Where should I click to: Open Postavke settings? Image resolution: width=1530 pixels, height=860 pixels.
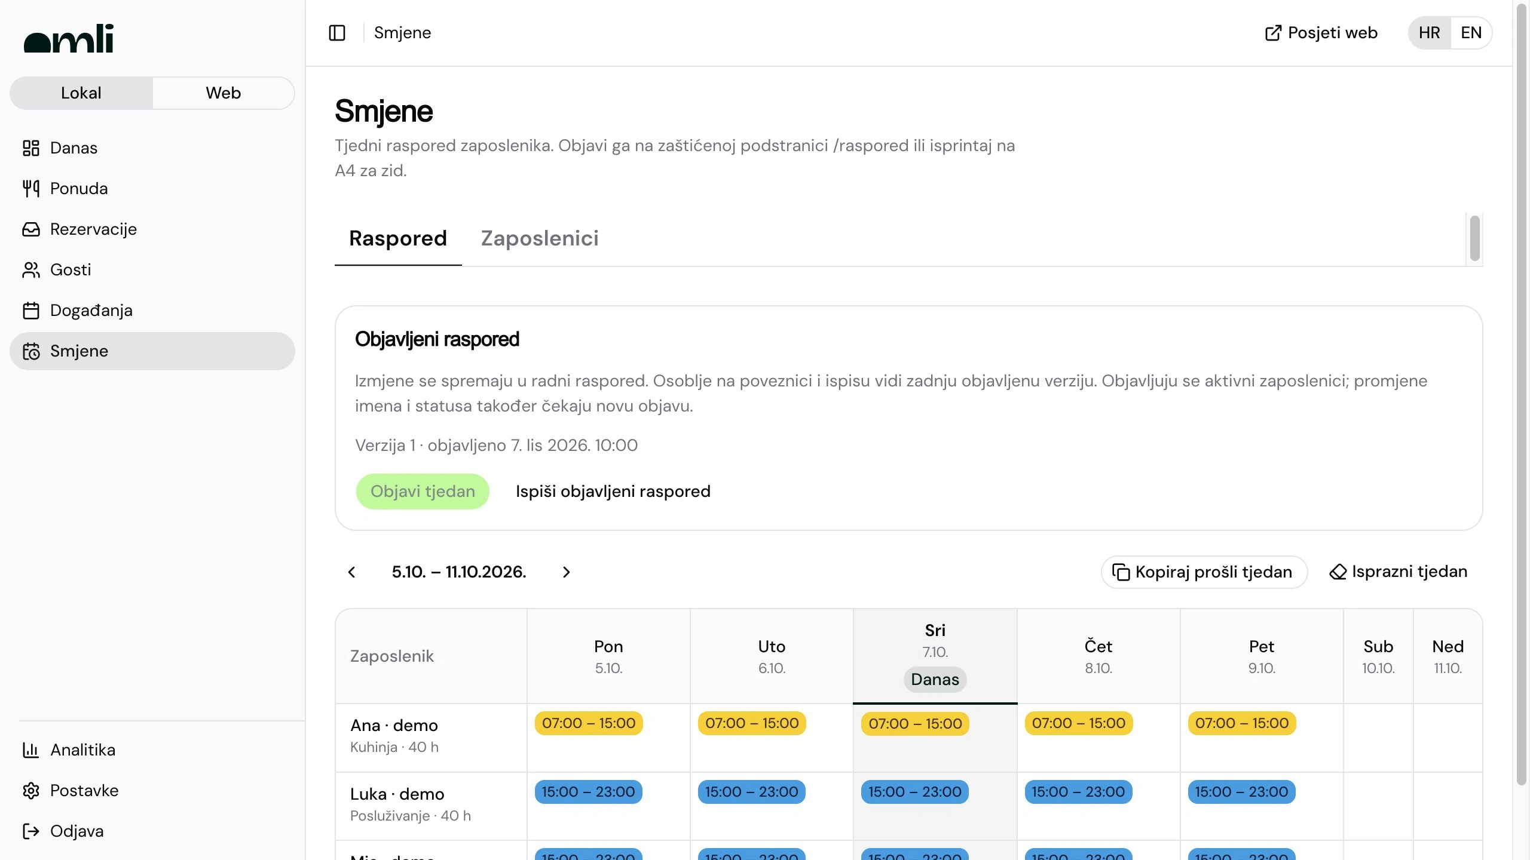152,791
